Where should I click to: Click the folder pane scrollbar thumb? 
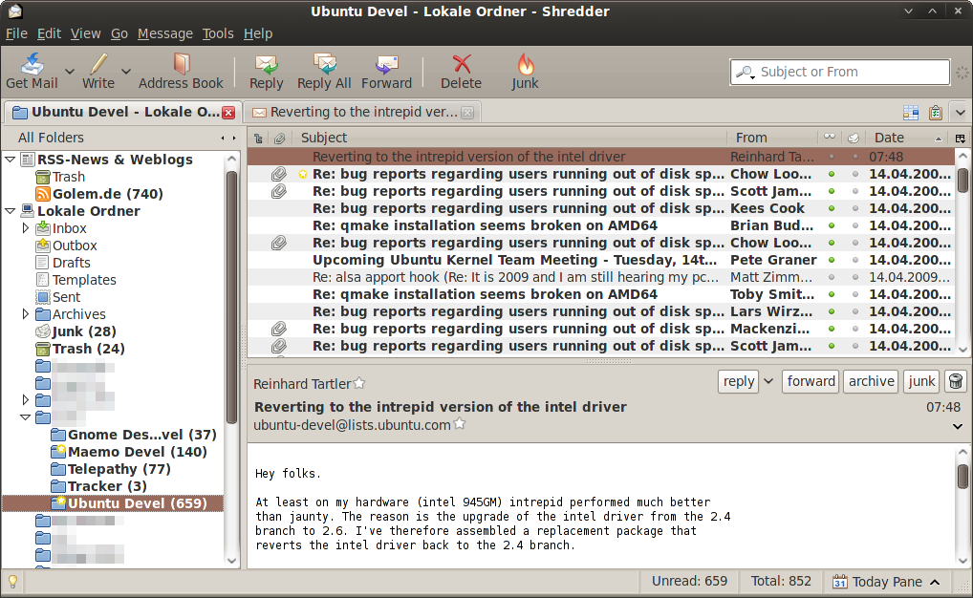[231, 298]
